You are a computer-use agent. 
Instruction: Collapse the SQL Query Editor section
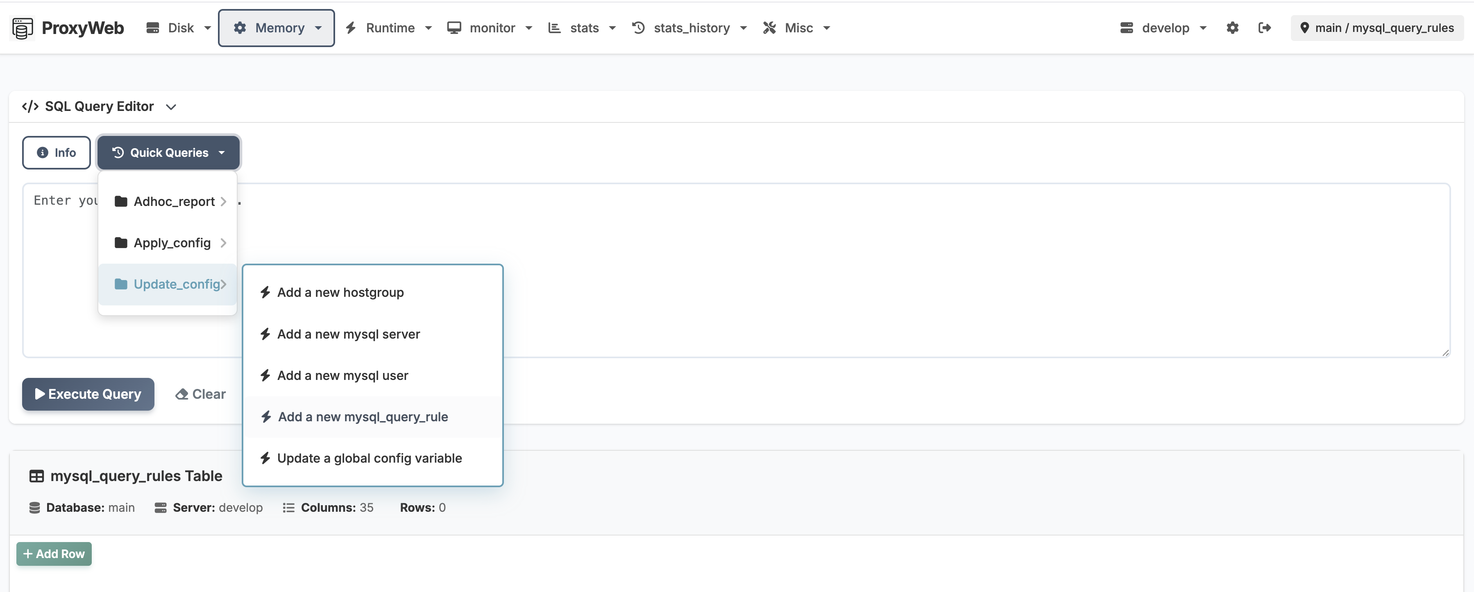(x=171, y=106)
